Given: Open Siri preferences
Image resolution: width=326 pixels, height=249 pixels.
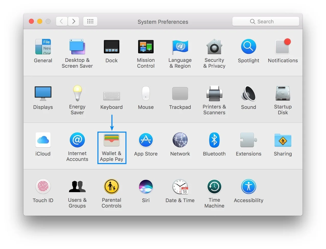Looking at the screenshot, I should (146, 187).
